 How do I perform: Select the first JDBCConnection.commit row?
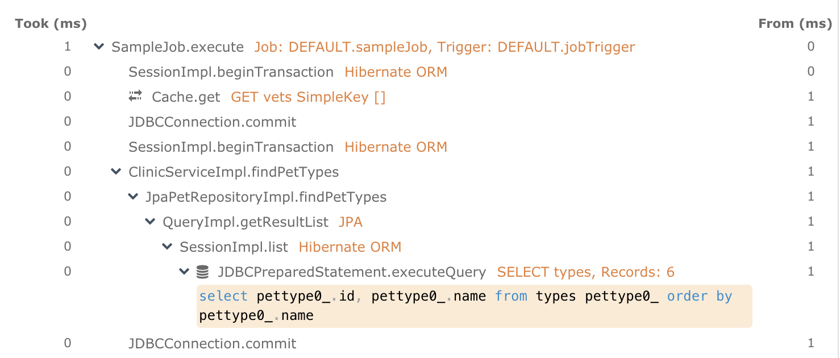pos(211,122)
